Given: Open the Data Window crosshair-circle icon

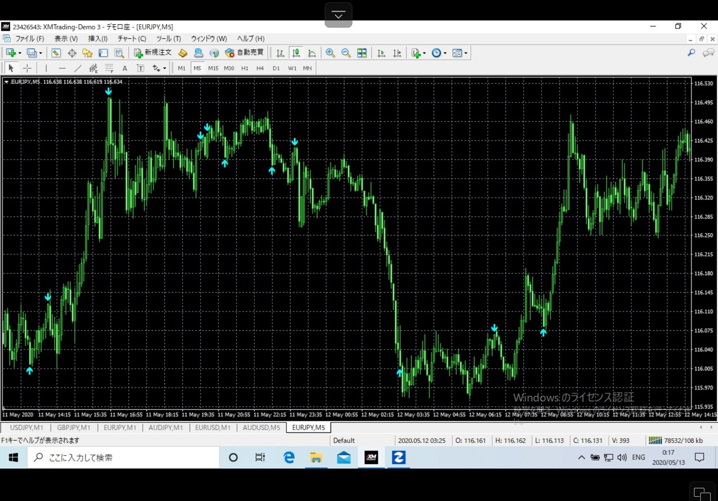Looking at the screenshot, I should (x=72, y=53).
